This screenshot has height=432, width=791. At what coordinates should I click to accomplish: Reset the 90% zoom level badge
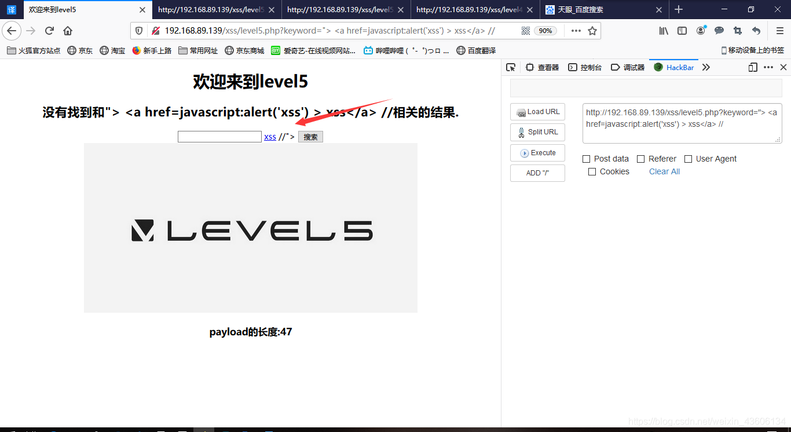546,31
